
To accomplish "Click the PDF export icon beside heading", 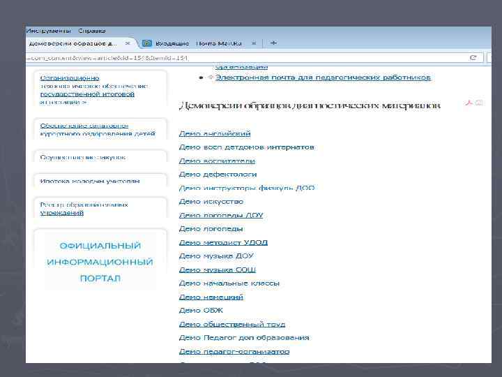I will [469, 103].
